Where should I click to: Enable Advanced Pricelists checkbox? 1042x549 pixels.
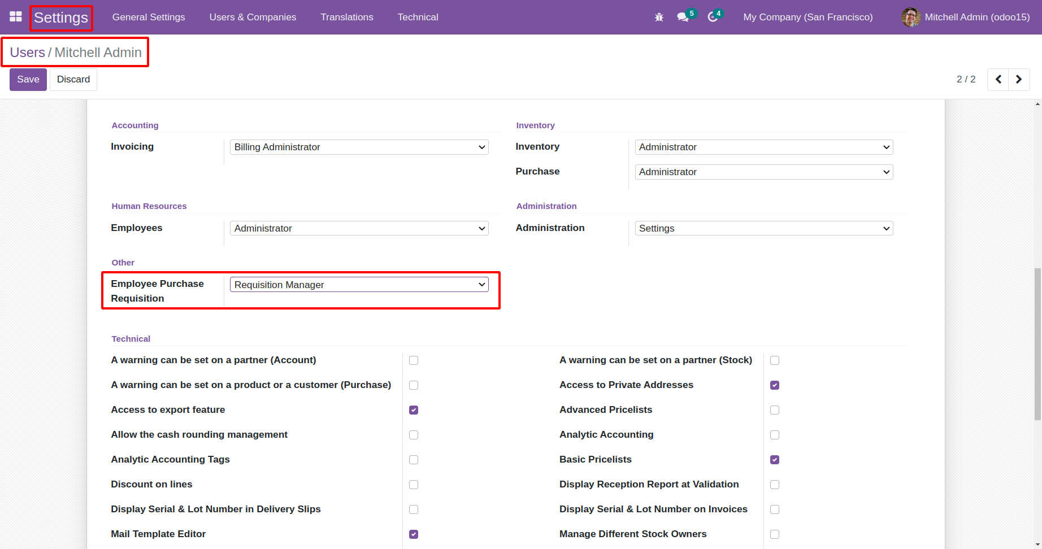(x=775, y=410)
